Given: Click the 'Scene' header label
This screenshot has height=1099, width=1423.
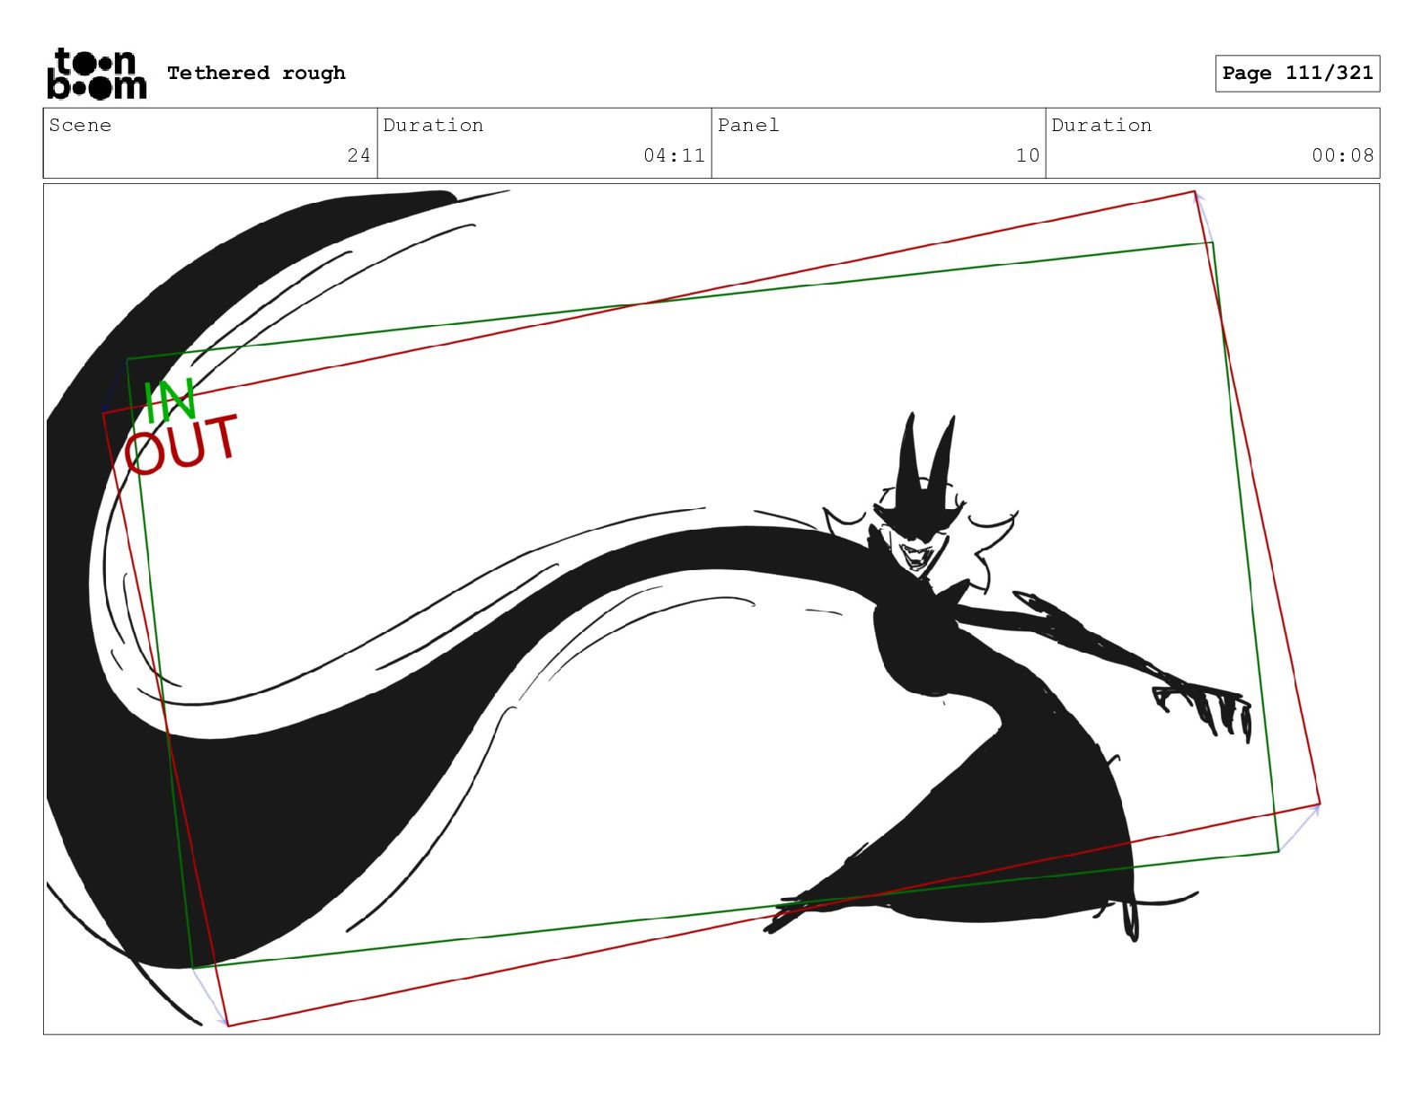Looking at the screenshot, I should pos(80,125).
